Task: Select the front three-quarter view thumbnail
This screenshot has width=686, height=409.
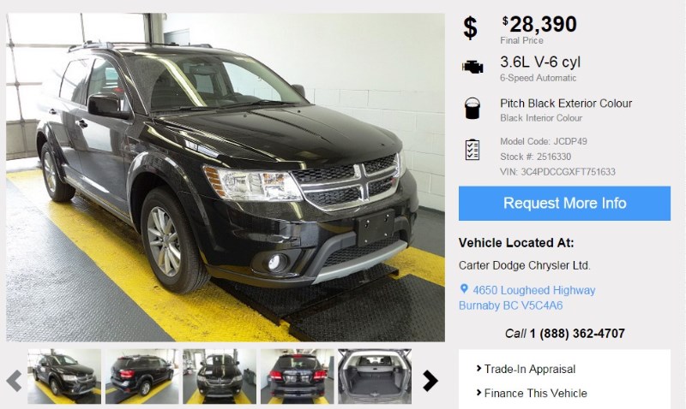Action: [64, 376]
